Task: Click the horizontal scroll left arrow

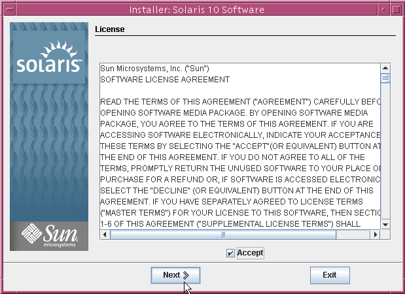Action: [x=105, y=235]
